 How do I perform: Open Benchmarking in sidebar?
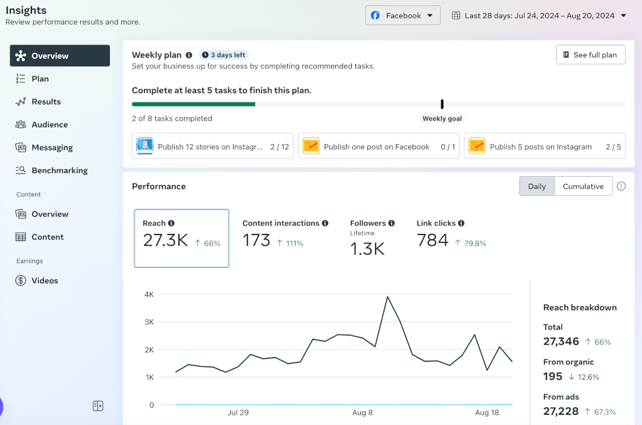[x=60, y=170]
